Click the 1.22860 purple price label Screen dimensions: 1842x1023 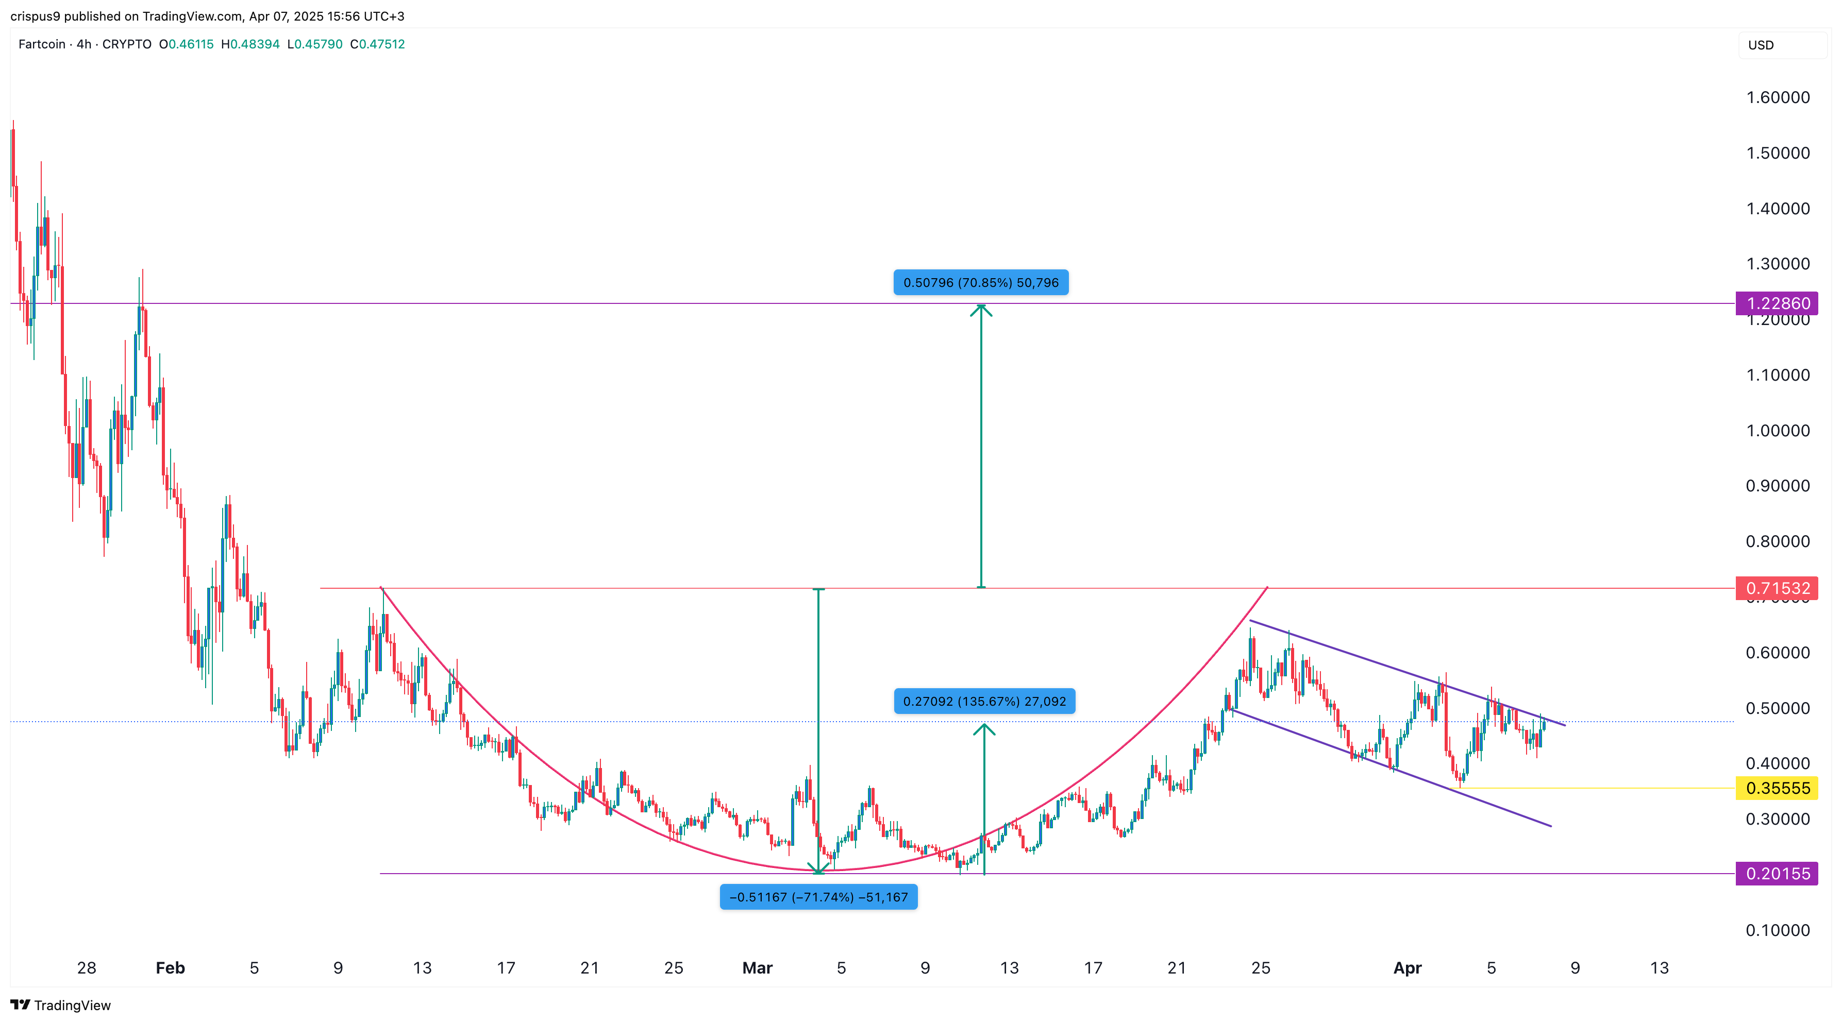click(1777, 303)
